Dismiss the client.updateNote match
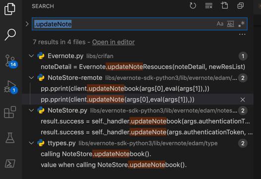The image size is (261, 179). [243, 100]
